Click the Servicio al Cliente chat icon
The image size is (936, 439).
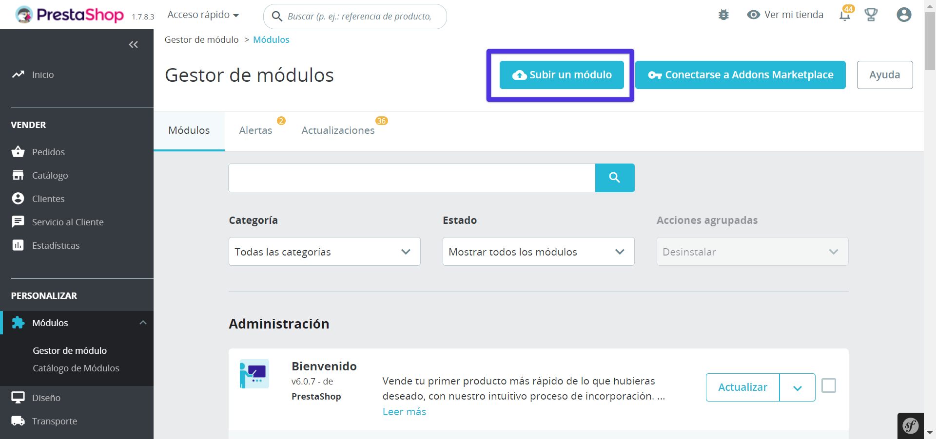[x=18, y=221]
